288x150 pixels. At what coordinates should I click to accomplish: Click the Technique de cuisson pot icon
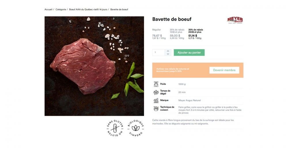pyautogui.click(x=156, y=108)
